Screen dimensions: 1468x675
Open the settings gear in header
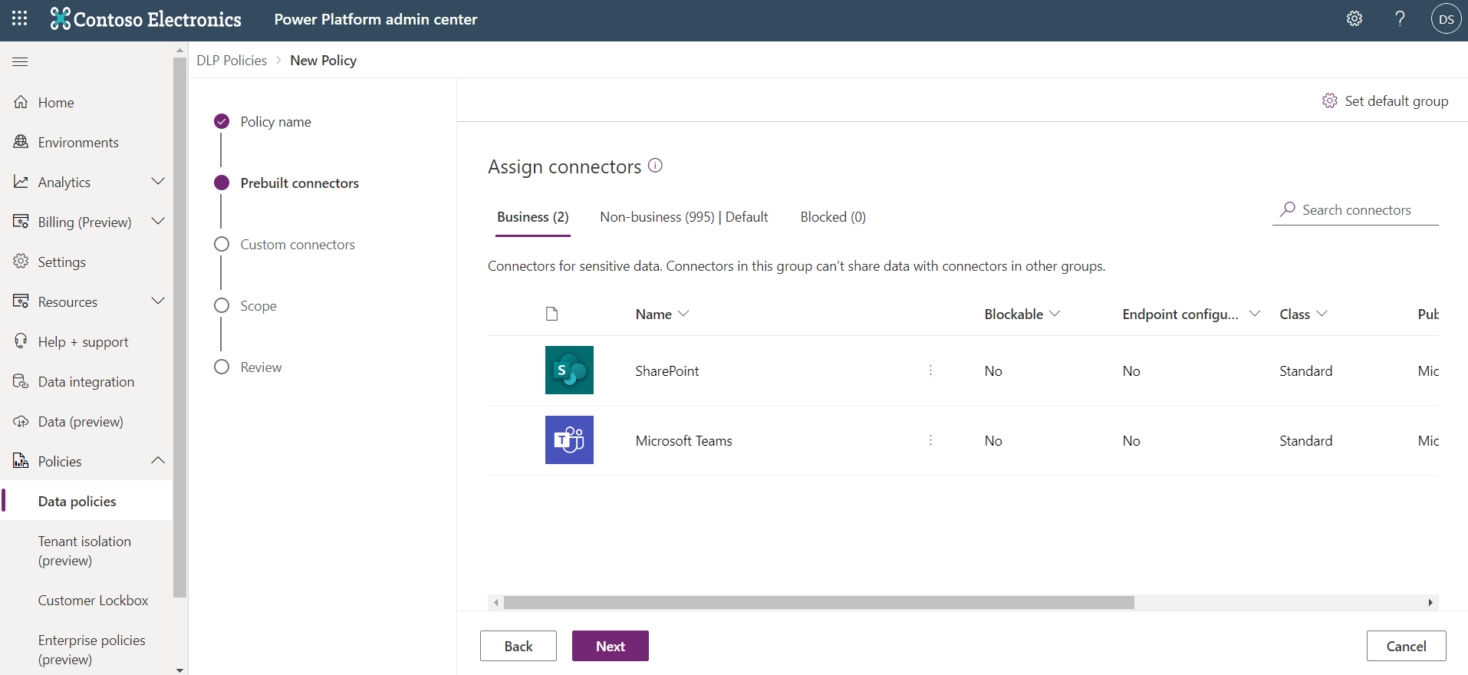(x=1354, y=18)
